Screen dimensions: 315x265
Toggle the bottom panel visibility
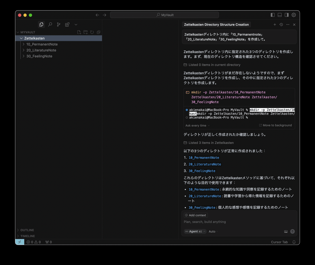[x=280, y=15]
